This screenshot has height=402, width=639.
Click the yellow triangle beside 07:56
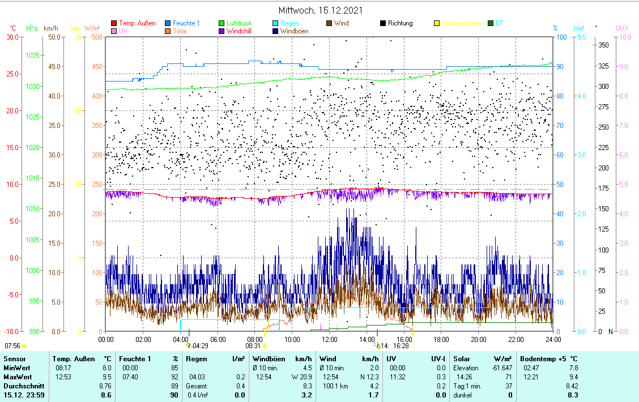tap(24, 345)
